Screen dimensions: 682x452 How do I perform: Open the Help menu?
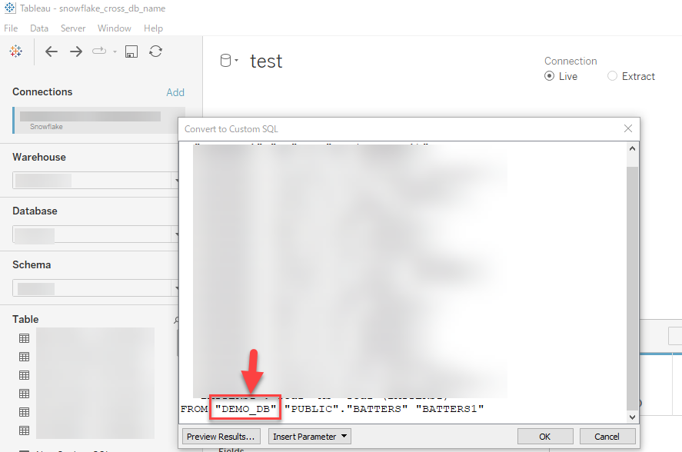[154, 28]
